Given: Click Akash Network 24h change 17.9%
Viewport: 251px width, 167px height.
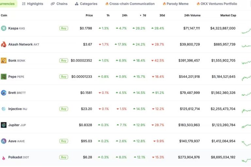Looking at the screenshot, I should [x=121, y=44].
